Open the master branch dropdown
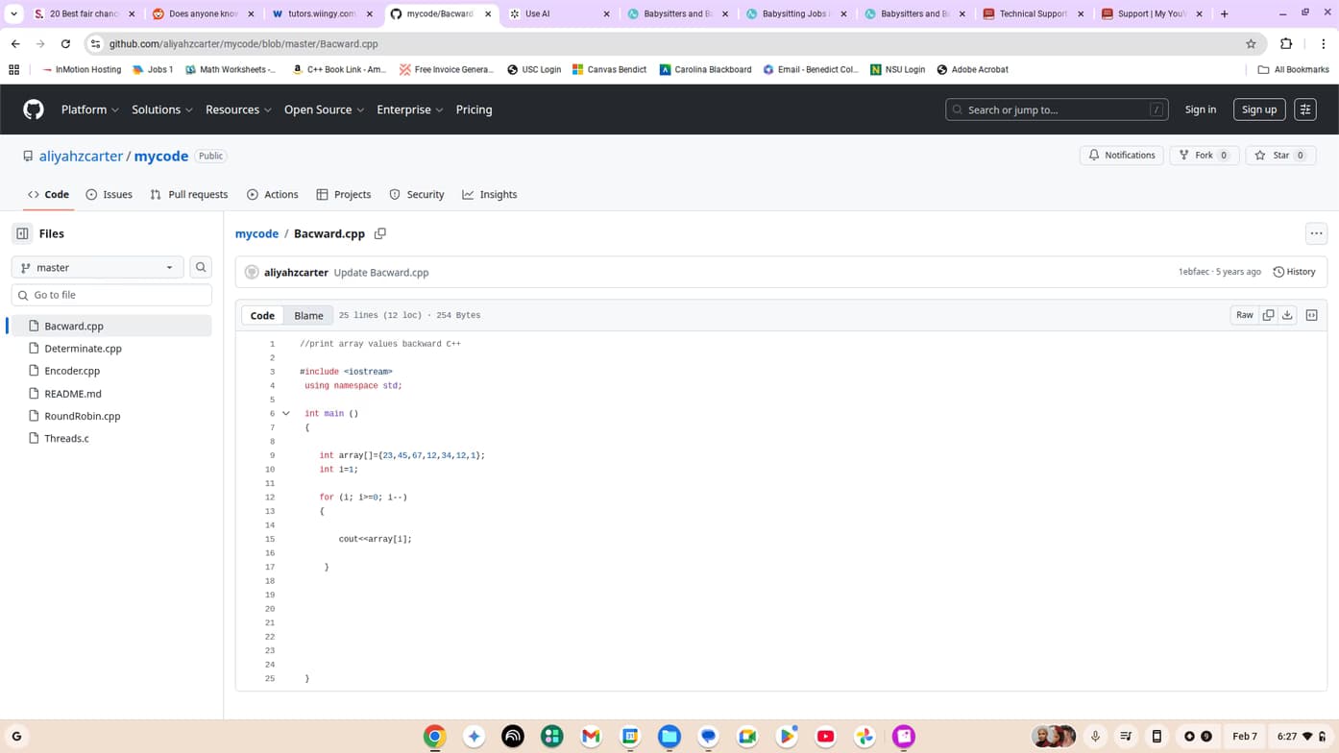This screenshot has width=1339, height=753. 97,267
